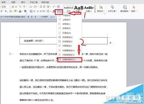Toggle justified alignment for the paragraph
Viewport: 144px width, 104px height.
(41, 11)
